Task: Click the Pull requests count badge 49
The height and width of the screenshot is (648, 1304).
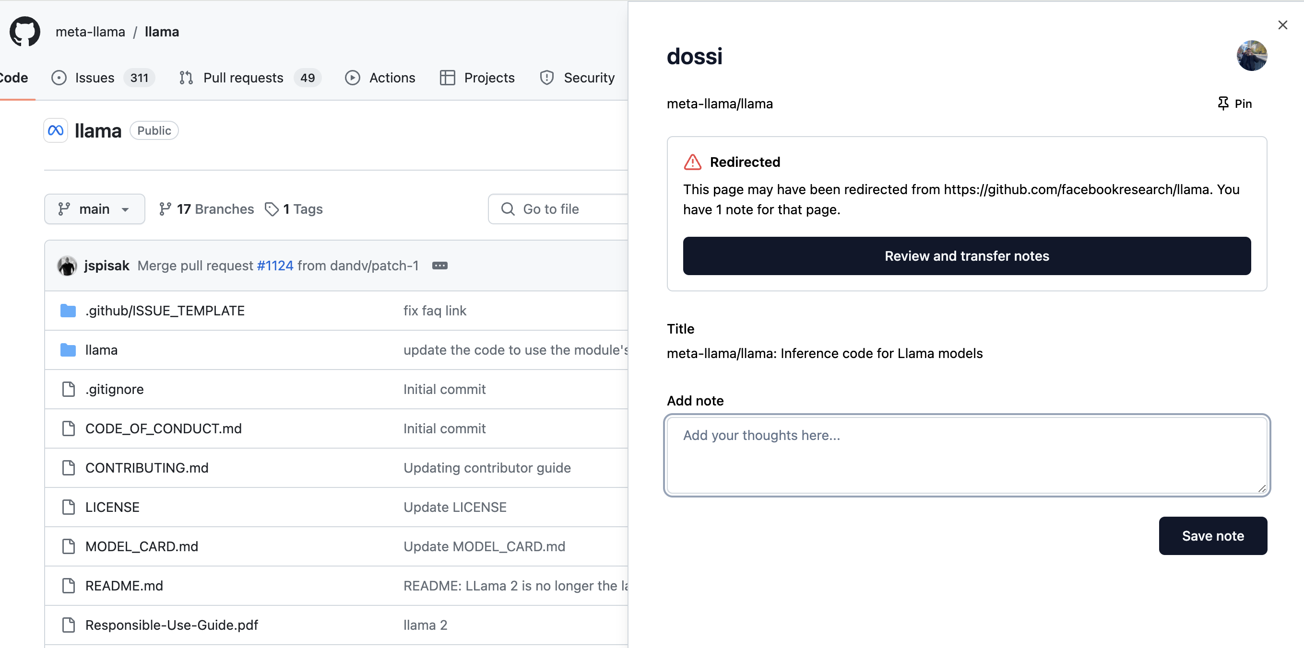Action: pos(307,78)
